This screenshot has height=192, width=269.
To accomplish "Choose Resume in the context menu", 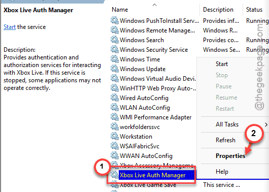I will pyautogui.click(x=226, y=98).
